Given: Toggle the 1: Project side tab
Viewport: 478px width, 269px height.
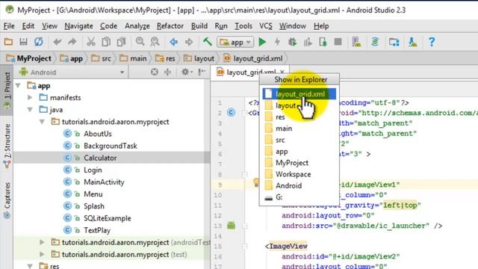Looking at the screenshot, I should (7, 89).
